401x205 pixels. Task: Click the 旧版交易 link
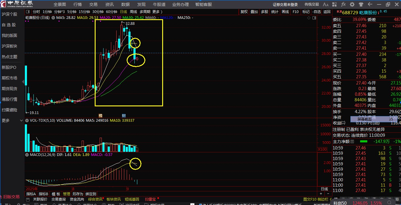click(x=11, y=197)
